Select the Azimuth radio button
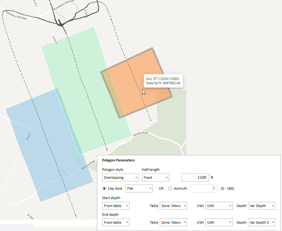This screenshot has height=231, width=282. click(x=170, y=188)
